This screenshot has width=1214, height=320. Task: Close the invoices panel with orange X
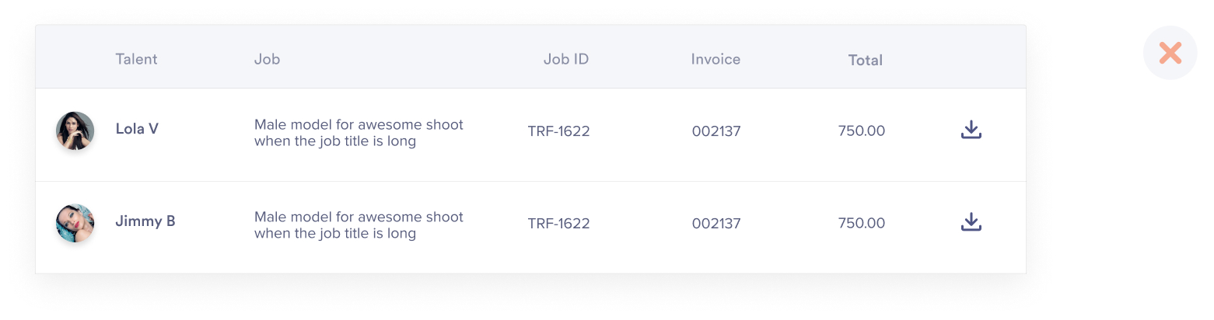[x=1170, y=53]
